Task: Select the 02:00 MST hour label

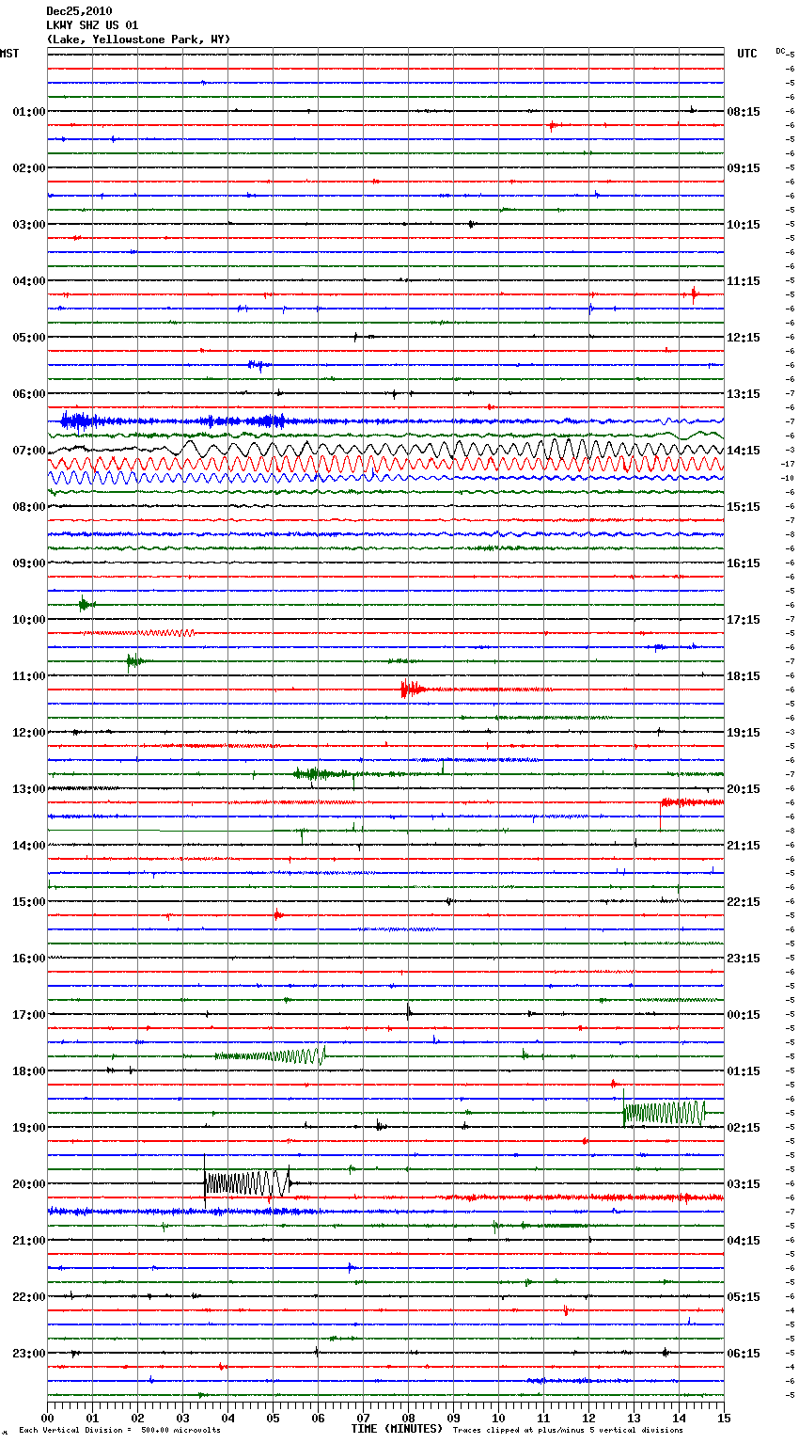Action: pos(29,168)
